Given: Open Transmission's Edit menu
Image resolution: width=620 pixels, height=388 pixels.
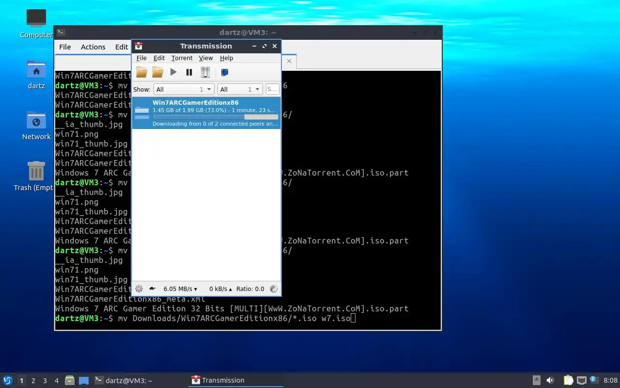Looking at the screenshot, I should 159,58.
